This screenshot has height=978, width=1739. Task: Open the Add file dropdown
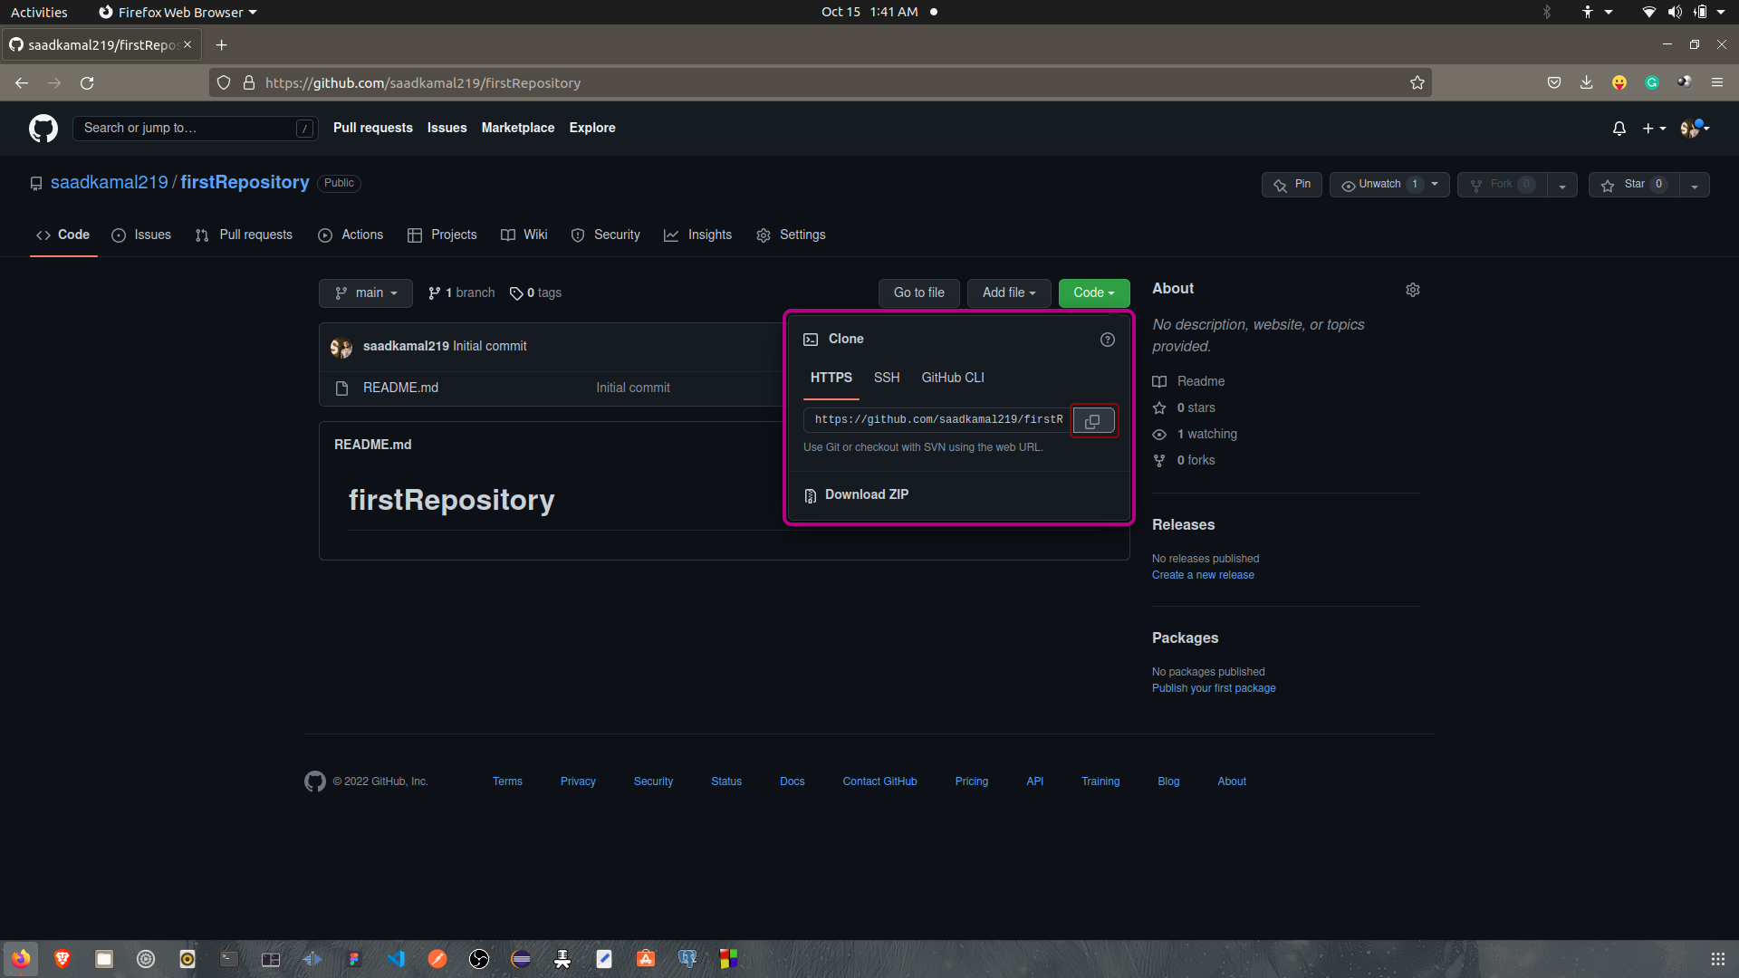pyautogui.click(x=1008, y=293)
